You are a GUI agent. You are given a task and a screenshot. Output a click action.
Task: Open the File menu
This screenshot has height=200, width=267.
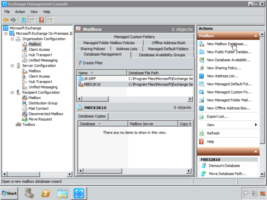coord(7,12)
